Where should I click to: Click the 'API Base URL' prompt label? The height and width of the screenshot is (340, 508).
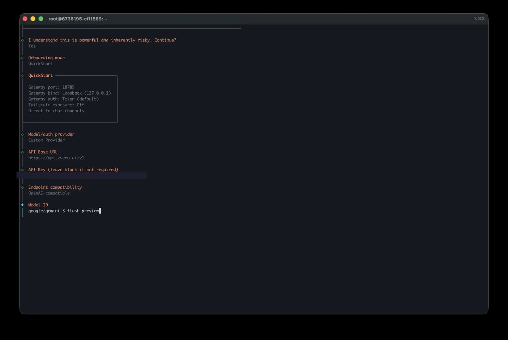43,152
